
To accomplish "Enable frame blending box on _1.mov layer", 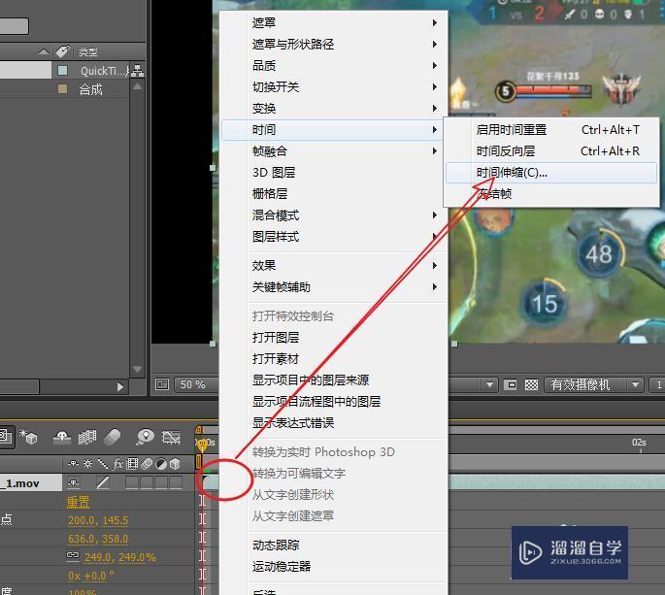I will coord(132,482).
